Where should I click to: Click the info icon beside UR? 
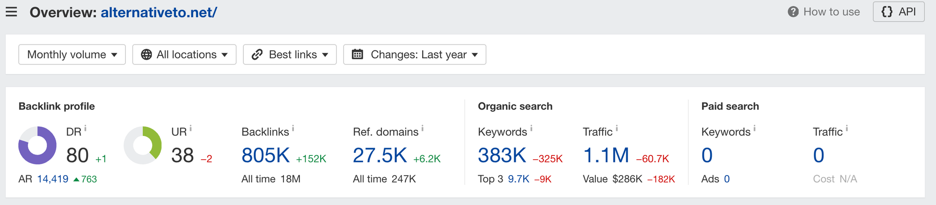point(191,128)
